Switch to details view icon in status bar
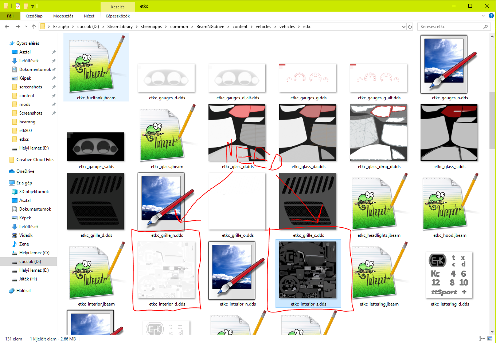Viewport: 496px width, 343px height. coord(482,339)
